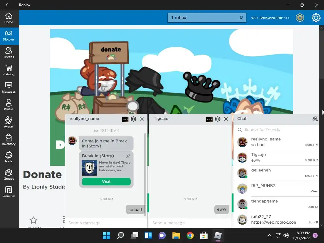324x243 pixels.
Task: Click reallyno_name message field
Action: point(106,223)
